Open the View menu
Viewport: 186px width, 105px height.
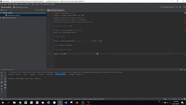point(10,4)
